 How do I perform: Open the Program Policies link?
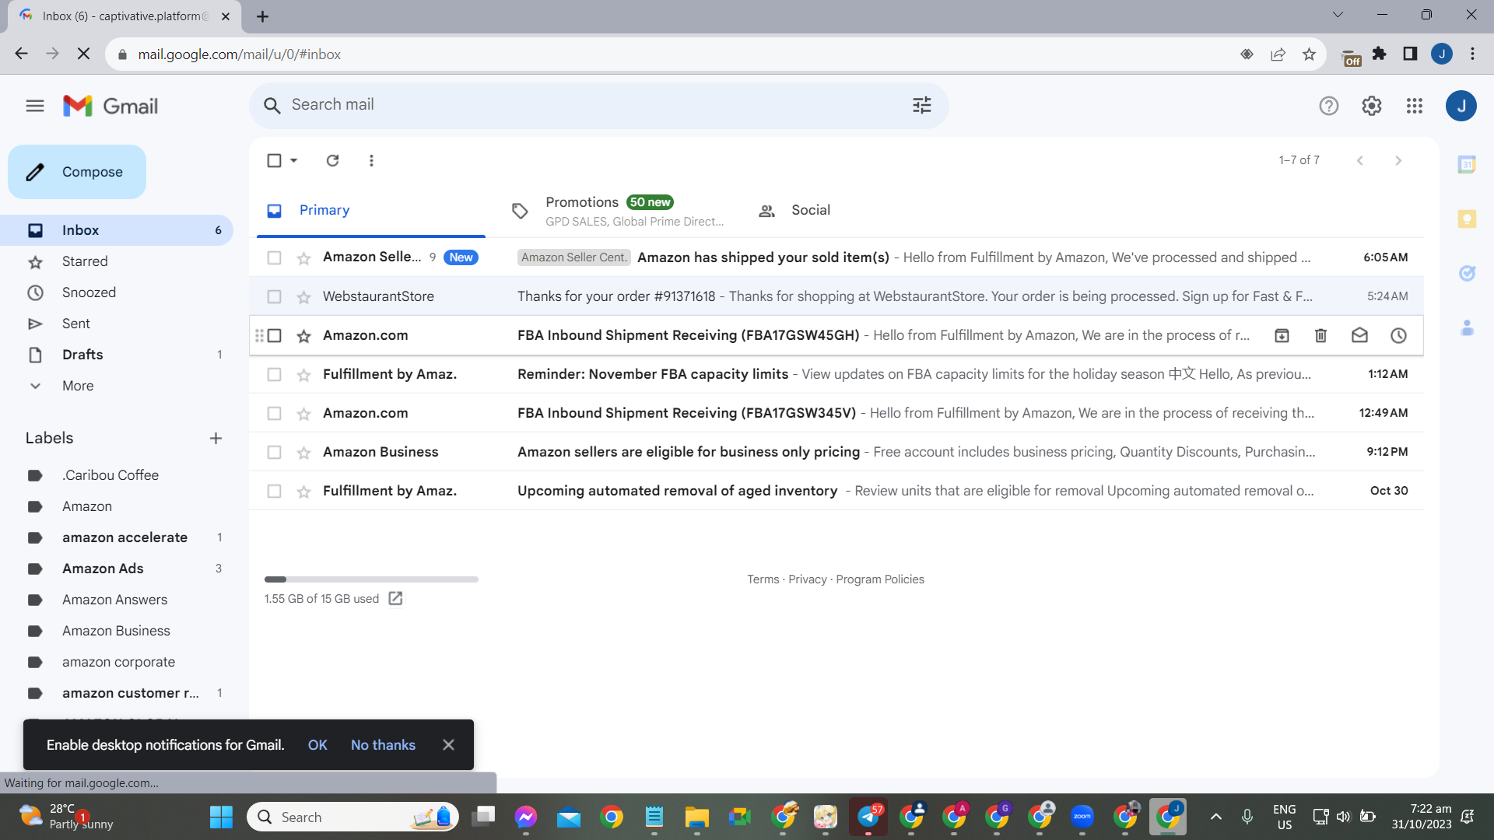click(880, 579)
